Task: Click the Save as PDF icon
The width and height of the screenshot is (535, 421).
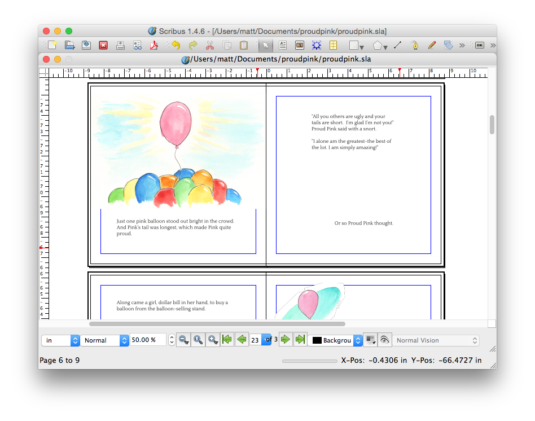Action: tap(154, 45)
